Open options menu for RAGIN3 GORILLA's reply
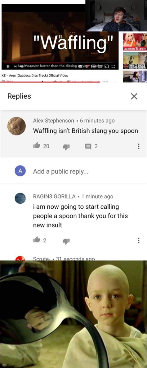 [139, 240]
